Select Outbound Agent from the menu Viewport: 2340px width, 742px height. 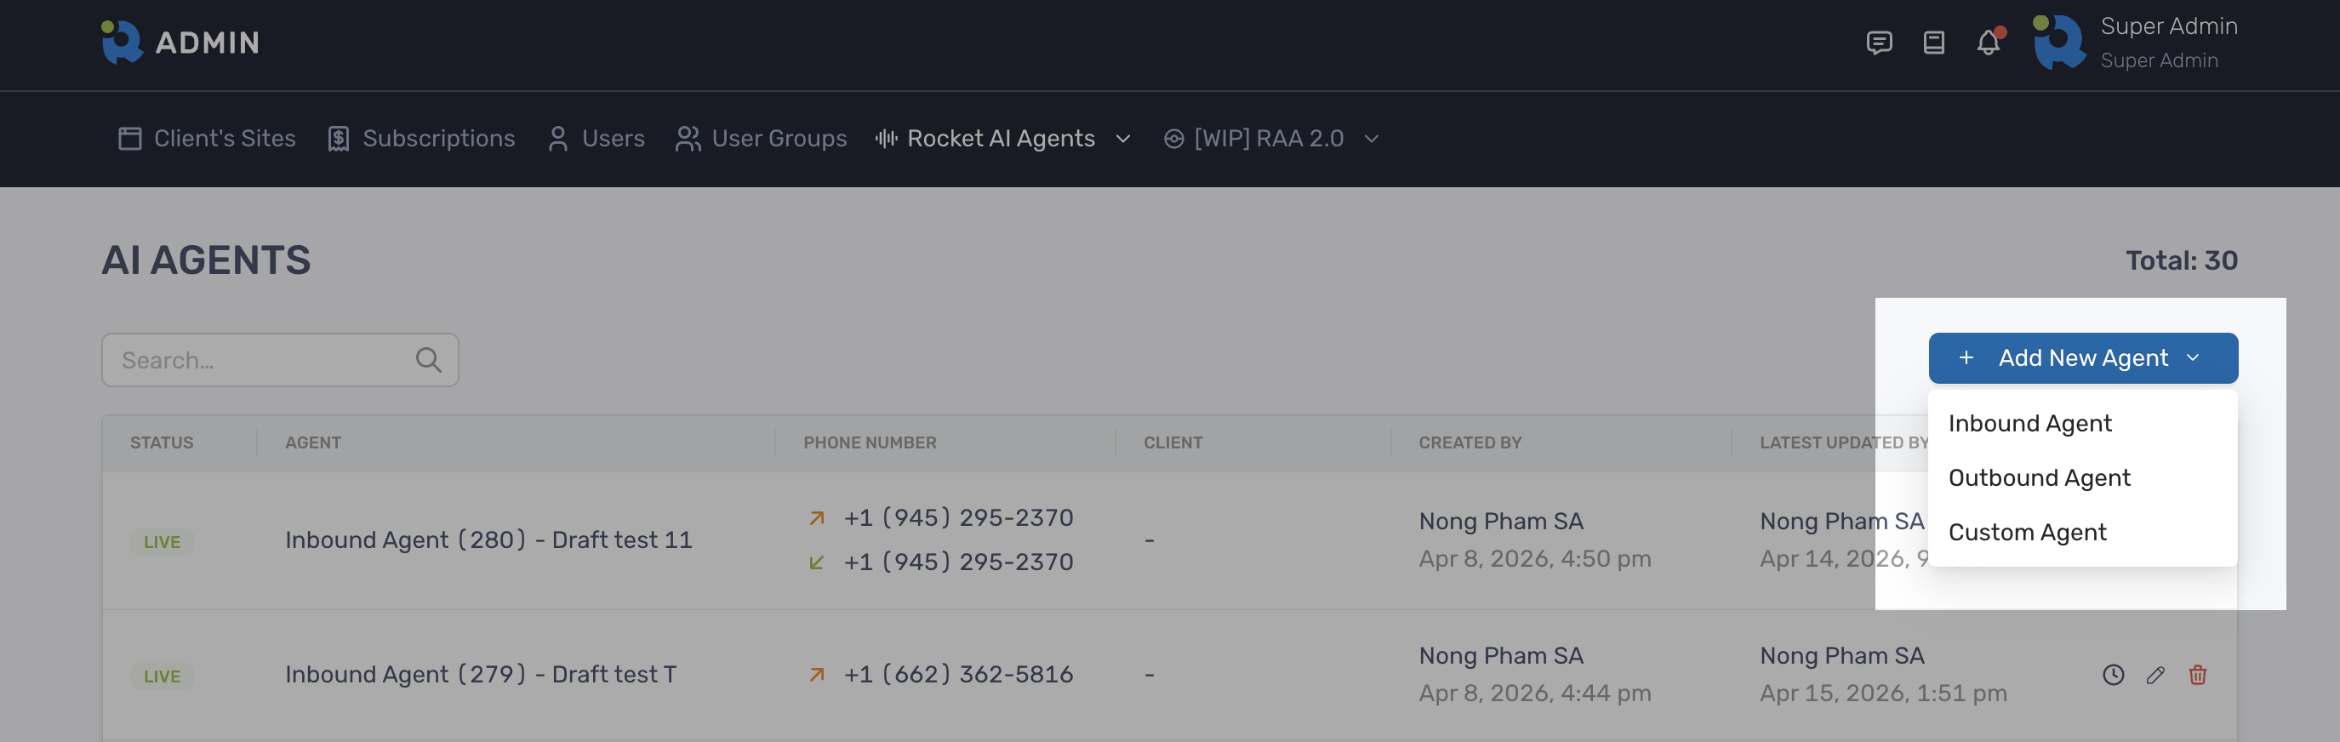pyautogui.click(x=2040, y=477)
